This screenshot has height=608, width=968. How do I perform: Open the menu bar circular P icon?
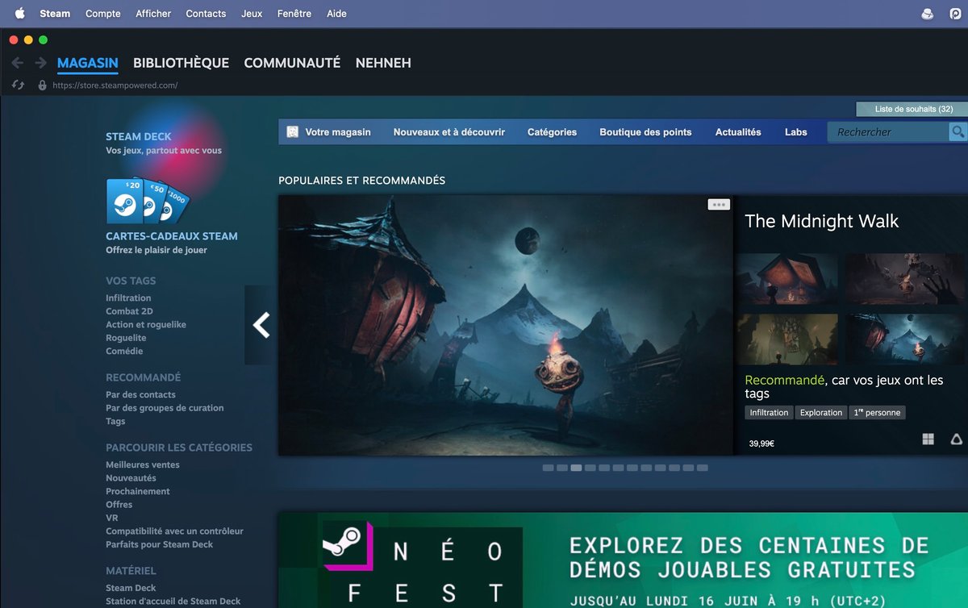click(955, 14)
